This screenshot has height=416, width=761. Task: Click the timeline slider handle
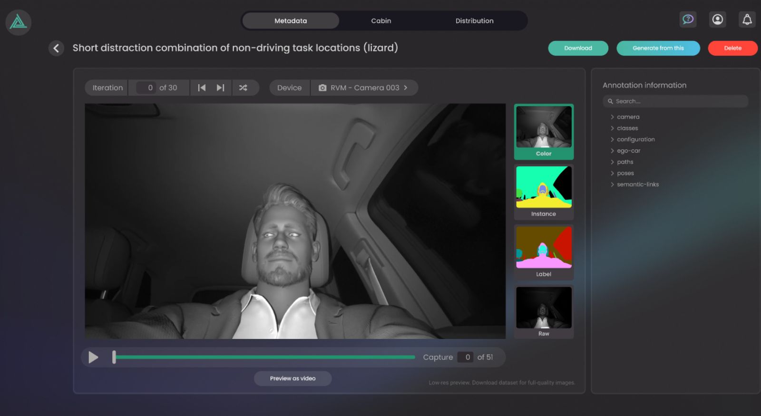click(114, 357)
